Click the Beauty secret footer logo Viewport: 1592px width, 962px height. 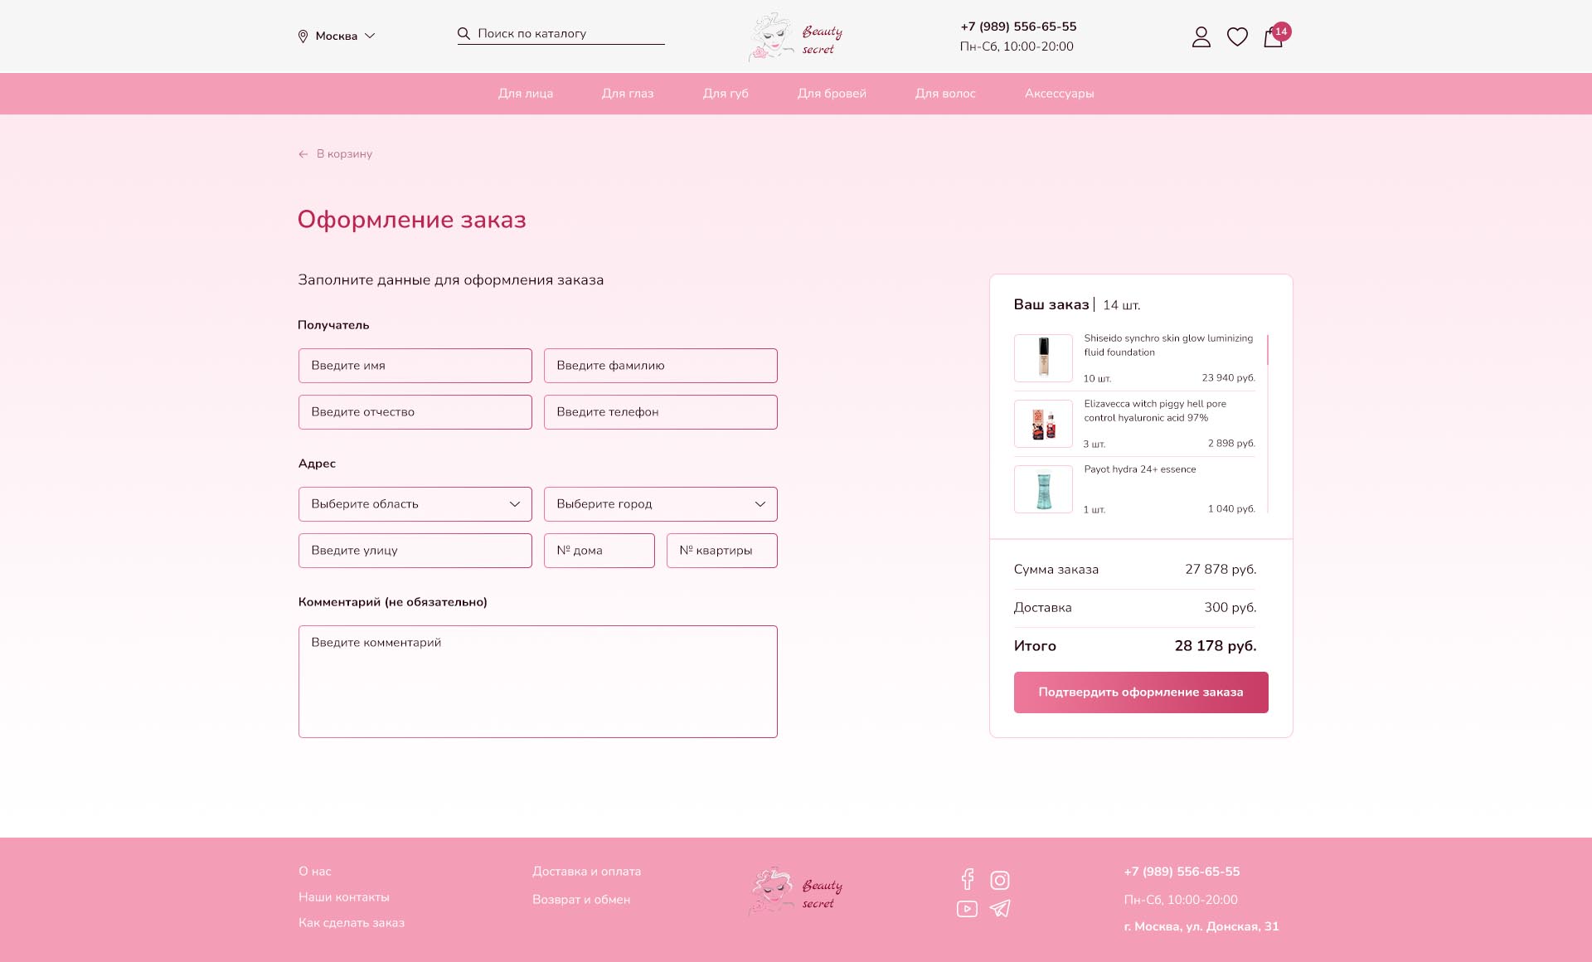point(795,891)
